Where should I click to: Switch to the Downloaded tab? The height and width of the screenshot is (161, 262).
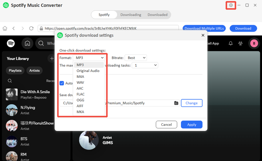(157, 15)
